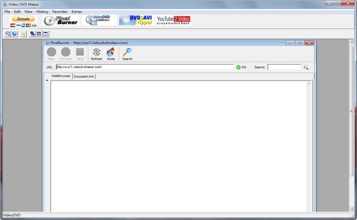Click the magnifying glass beside Search field
This screenshot has height=220, width=357.
[306, 68]
